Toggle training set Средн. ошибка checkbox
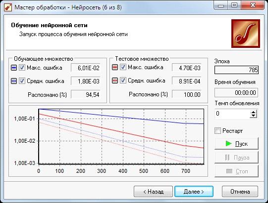 point(22,81)
